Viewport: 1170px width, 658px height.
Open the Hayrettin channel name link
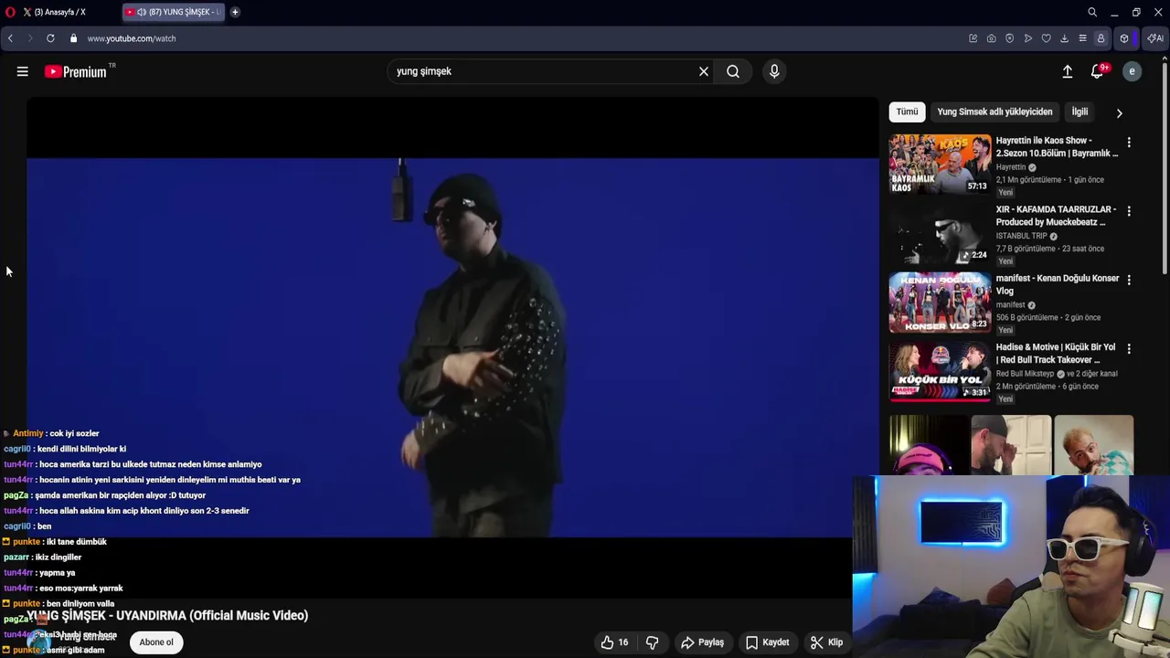1011,167
